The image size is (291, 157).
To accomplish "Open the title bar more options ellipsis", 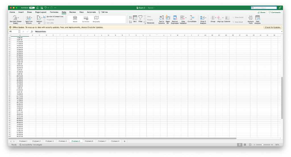I will tap(55, 8).
